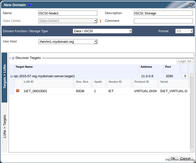Image resolution: width=196 pixels, height=163 pixels.
Task: Click the help question mark icon
Action: click(x=30, y=5)
